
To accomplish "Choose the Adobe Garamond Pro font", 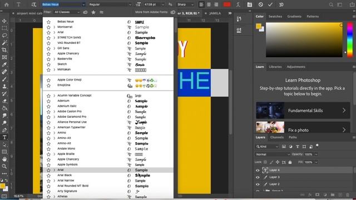I will [x=108, y=117].
